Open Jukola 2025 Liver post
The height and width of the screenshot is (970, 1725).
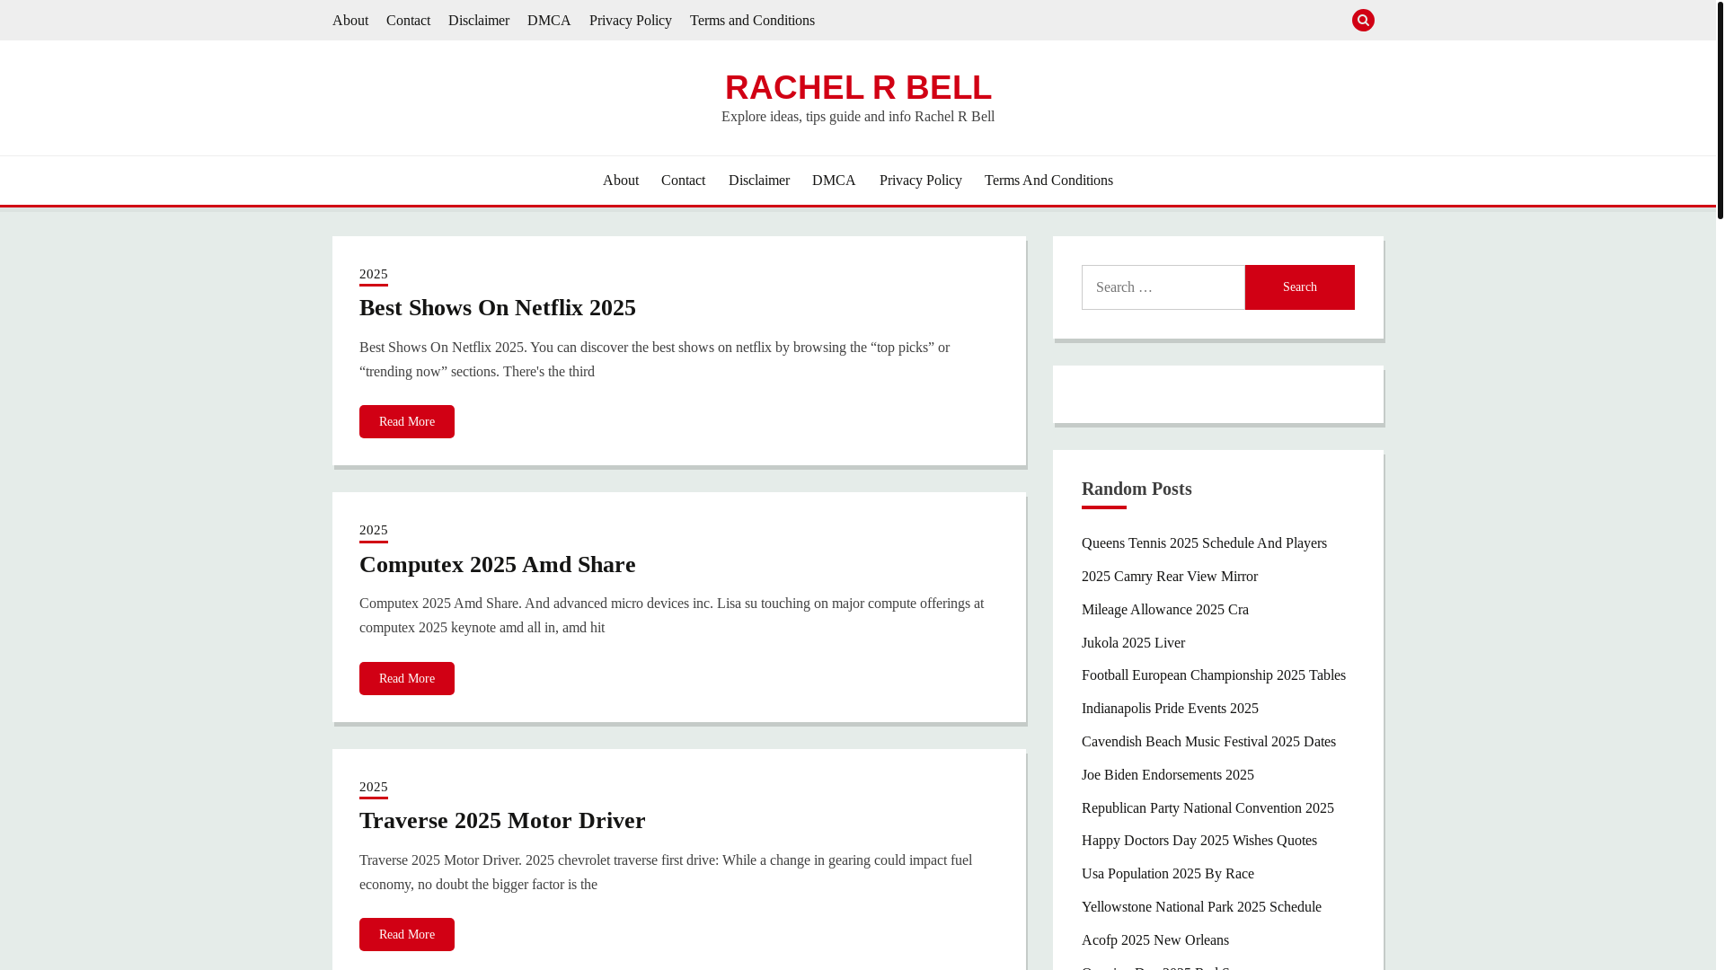1133,643
